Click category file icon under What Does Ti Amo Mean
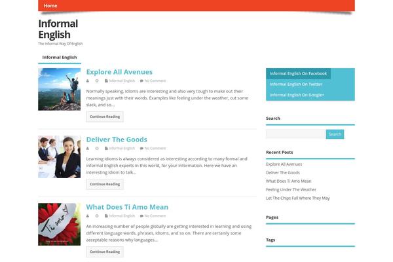 [106, 216]
